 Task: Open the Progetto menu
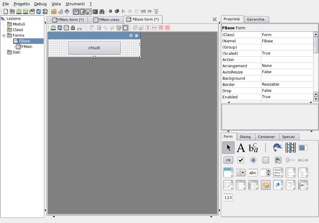tap(22, 4)
